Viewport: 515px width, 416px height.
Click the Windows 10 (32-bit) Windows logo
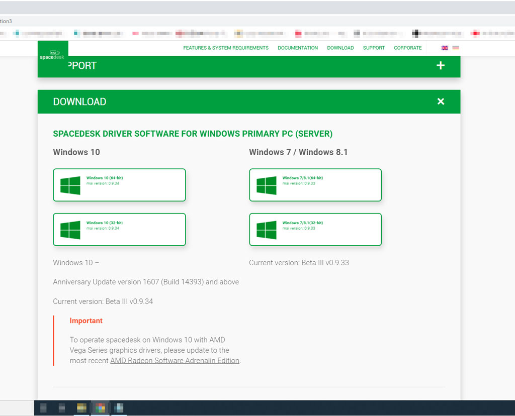70,230
